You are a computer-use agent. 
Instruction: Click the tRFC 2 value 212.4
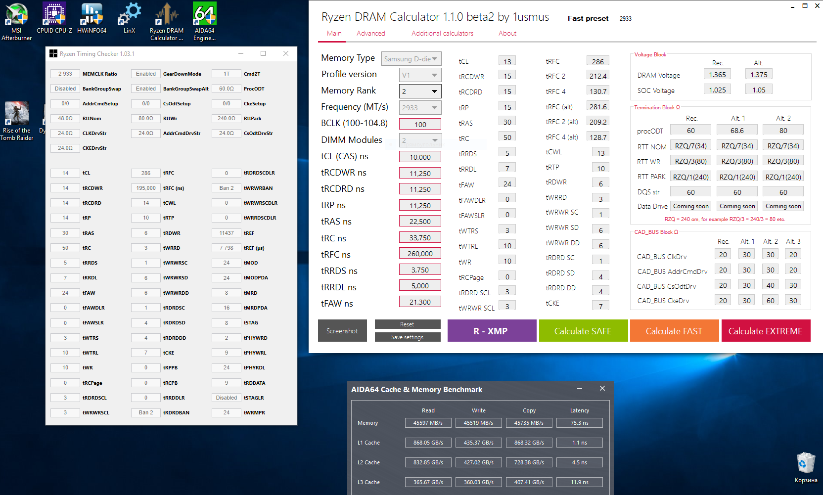pos(597,76)
